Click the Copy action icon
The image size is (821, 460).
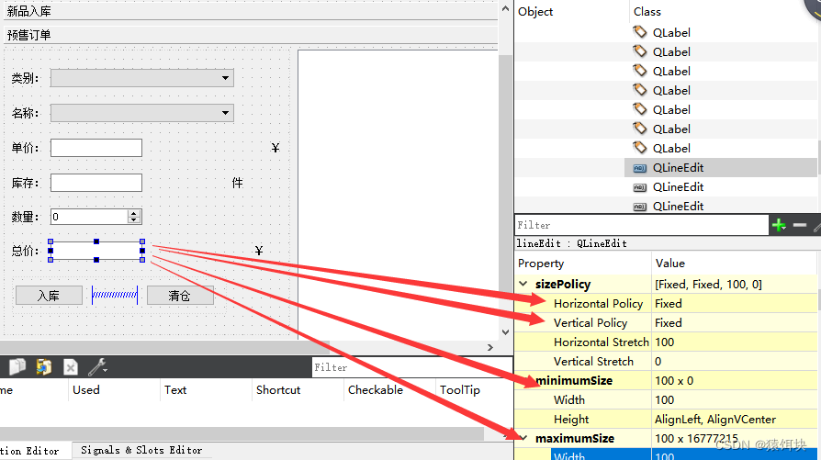click(17, 367)
